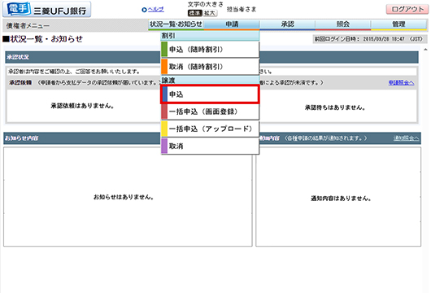The width and height of the screenshot is (431, 293).
Task: Open the 通知照会へ link
Action: click(x=406, y=138)
